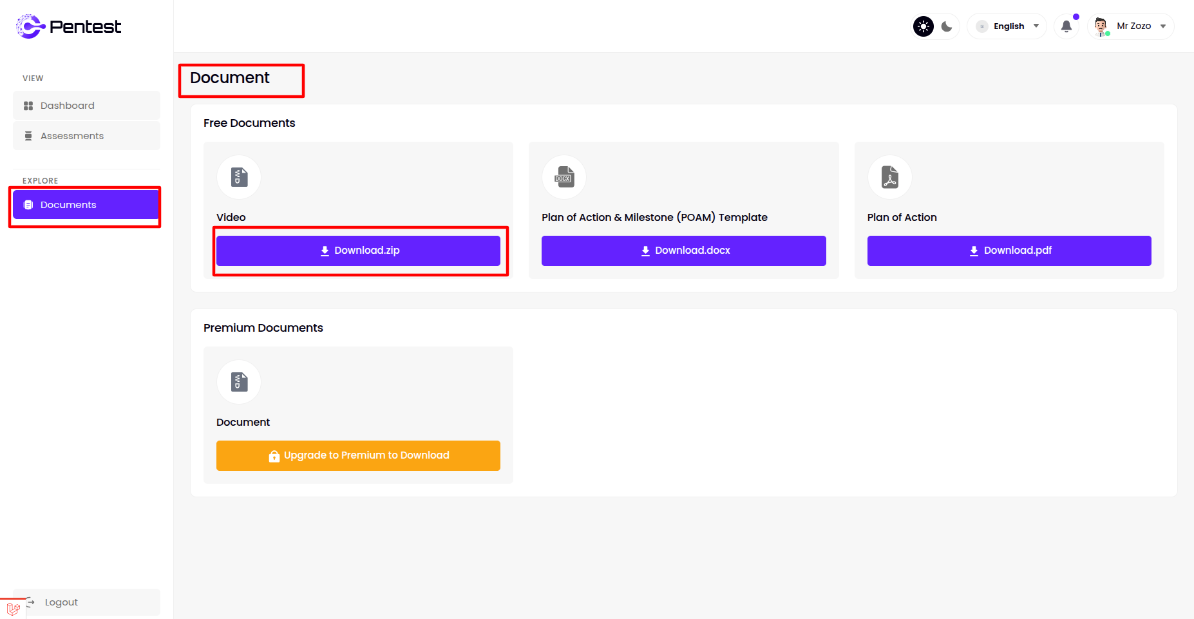This screenshot has height=619, width=1194.
Task: Click the POAM Template docx icon
Action: coord(564,177)
